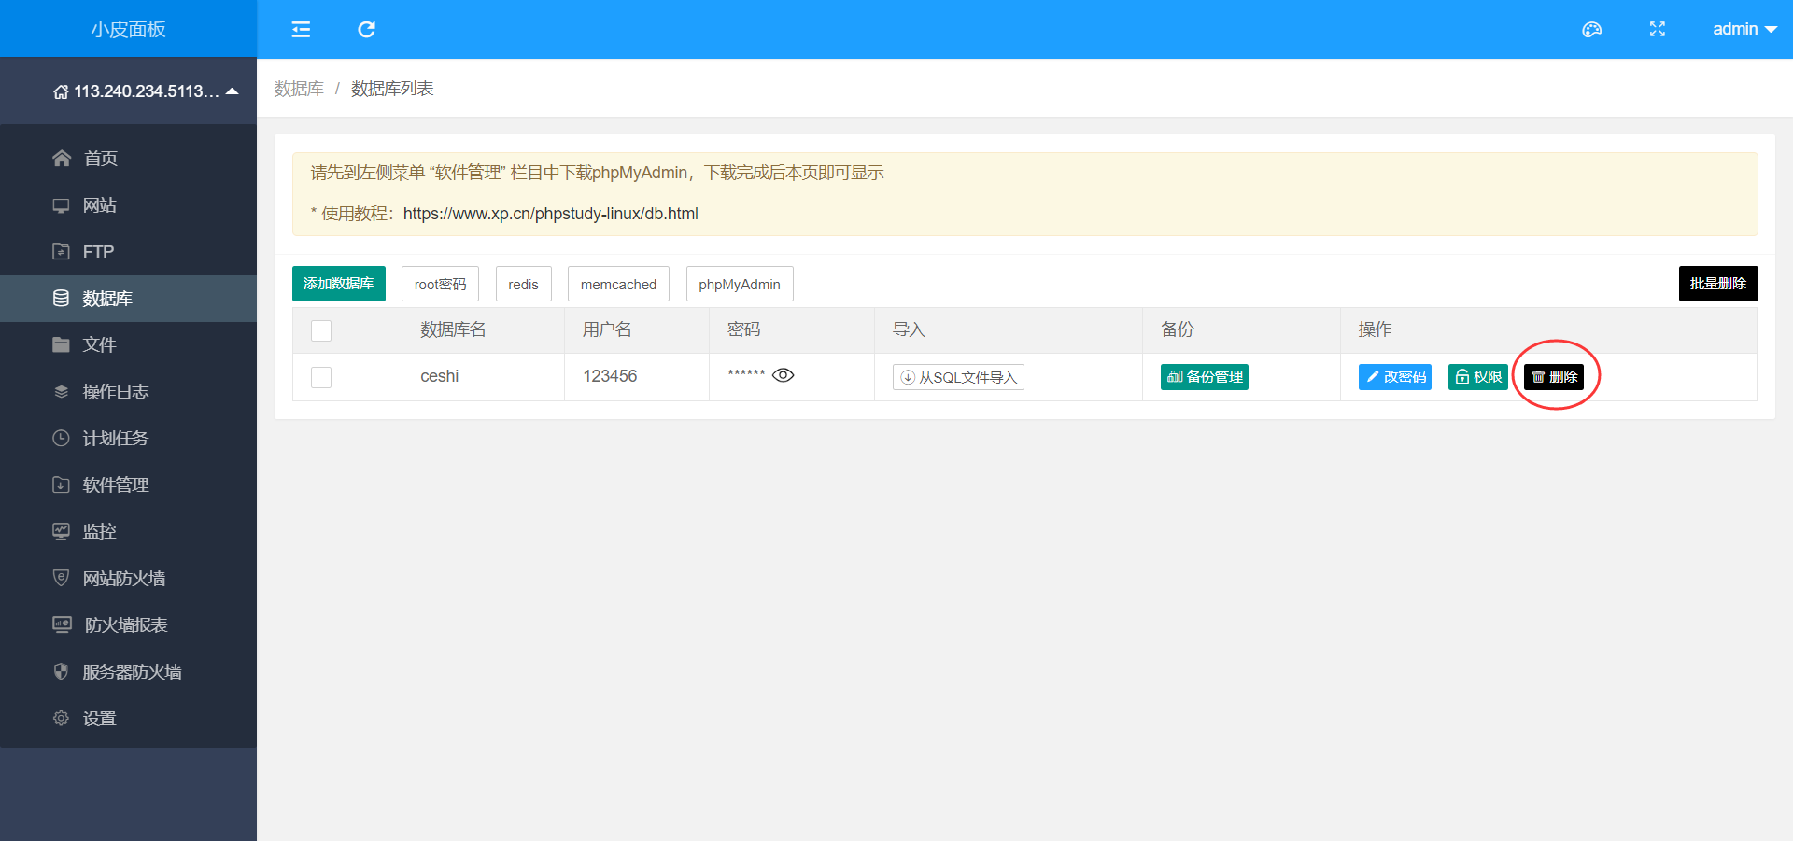The height and width of the screenshot is (841, 1793).
Task: Click the 操作日志 layers icon in the sidebar
Action: [62, 391]
